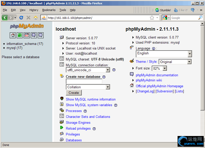Open the search engine selector dropdown
The width and height of the screenshot is (205, 148).
pyautogui.click(x=166, y=18)
